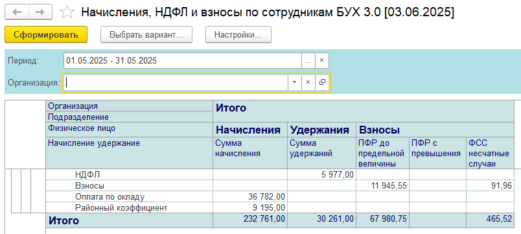Click the Сформировать button
The height and width of the screenshot is (234, 521).
[46, 34]
